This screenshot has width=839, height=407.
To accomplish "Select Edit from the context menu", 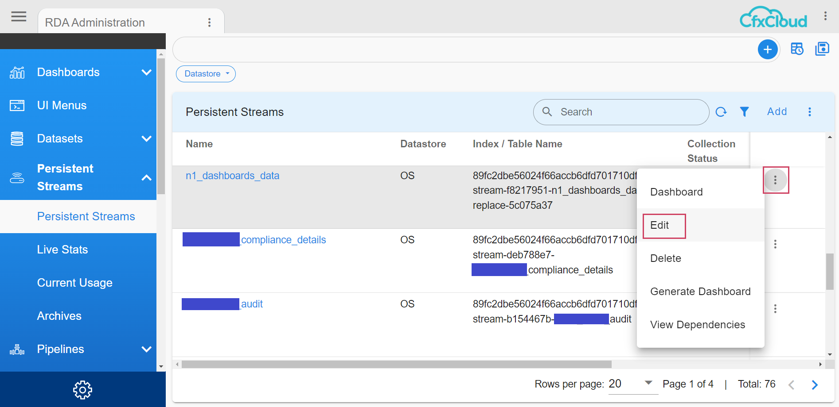I will tap(659, 225).
